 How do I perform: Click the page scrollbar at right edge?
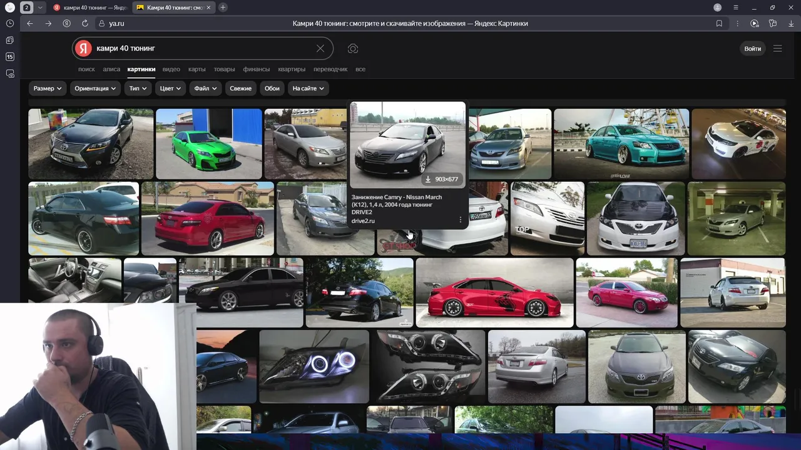[x=797, y=400]
